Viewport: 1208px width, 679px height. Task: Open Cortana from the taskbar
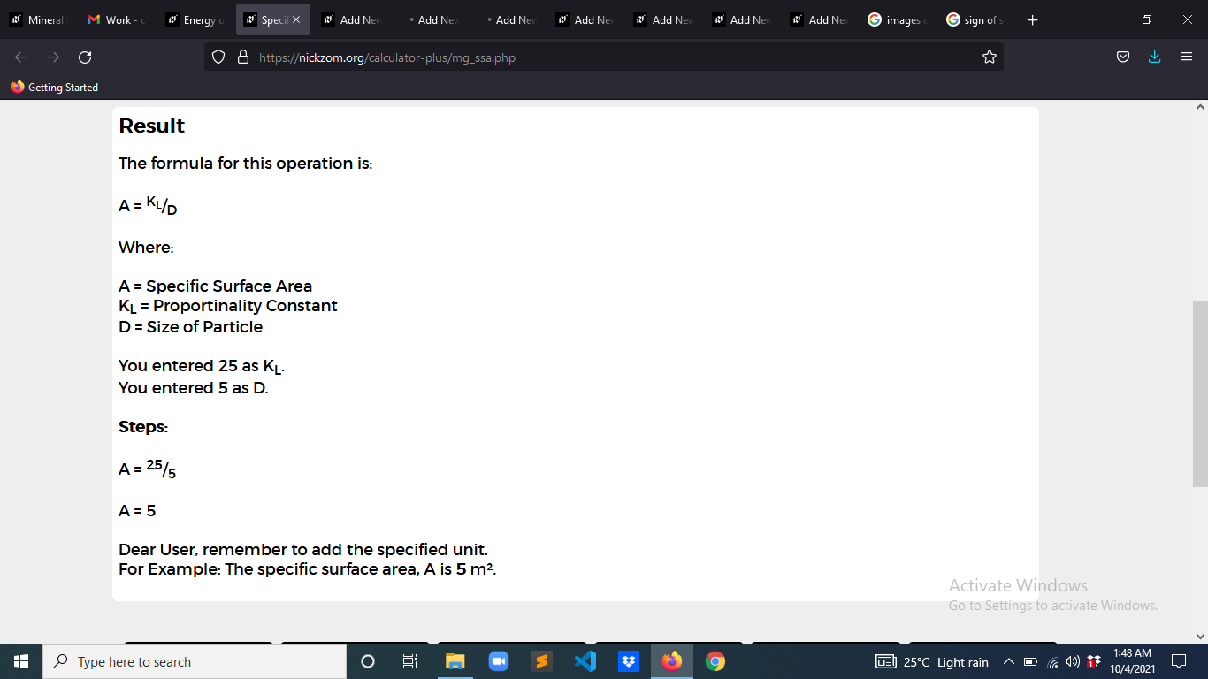pyautogui.click(x=368, y=661)
